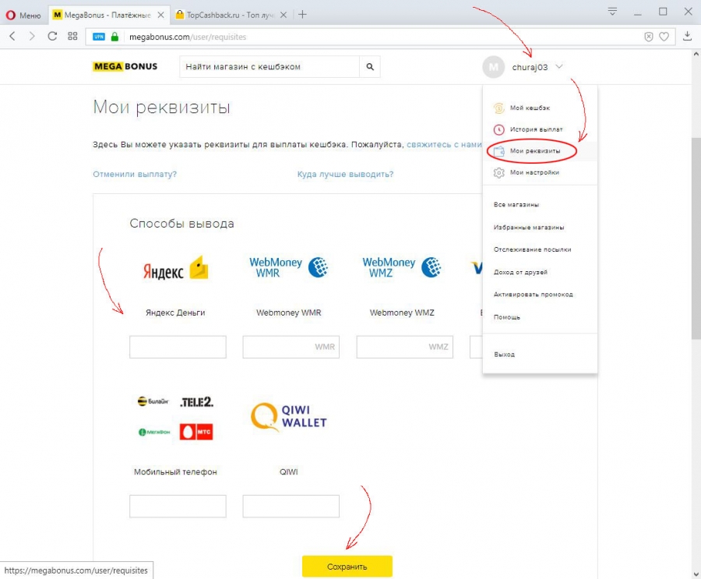701x579 pixels.
Task: Collapse the churaj03 account dropdown
Action: (x=559, y=67)
